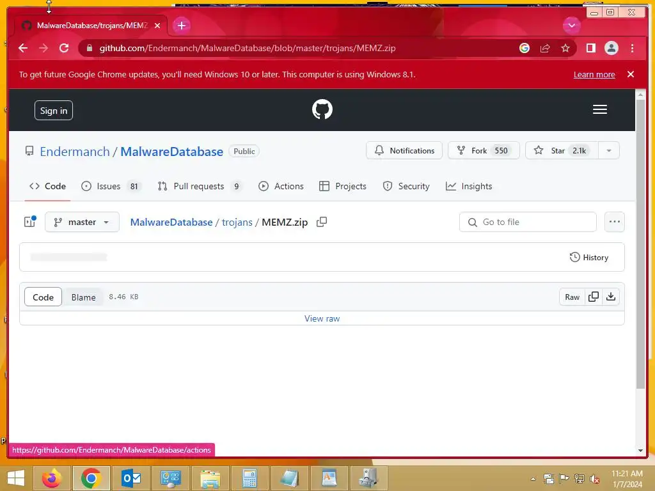Open the more file actions ellipsis button
Screen dimensions: 655x491
(x=615, y=222)
